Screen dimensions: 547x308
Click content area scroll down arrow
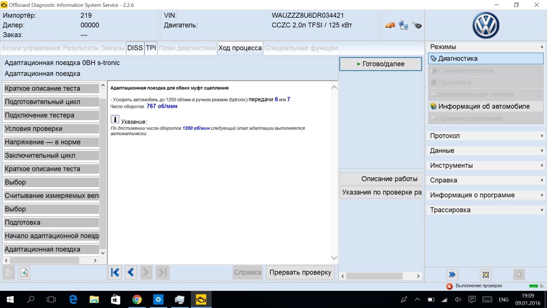coord(334,258)
